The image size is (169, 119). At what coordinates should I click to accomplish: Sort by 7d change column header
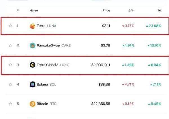point(159,11)
